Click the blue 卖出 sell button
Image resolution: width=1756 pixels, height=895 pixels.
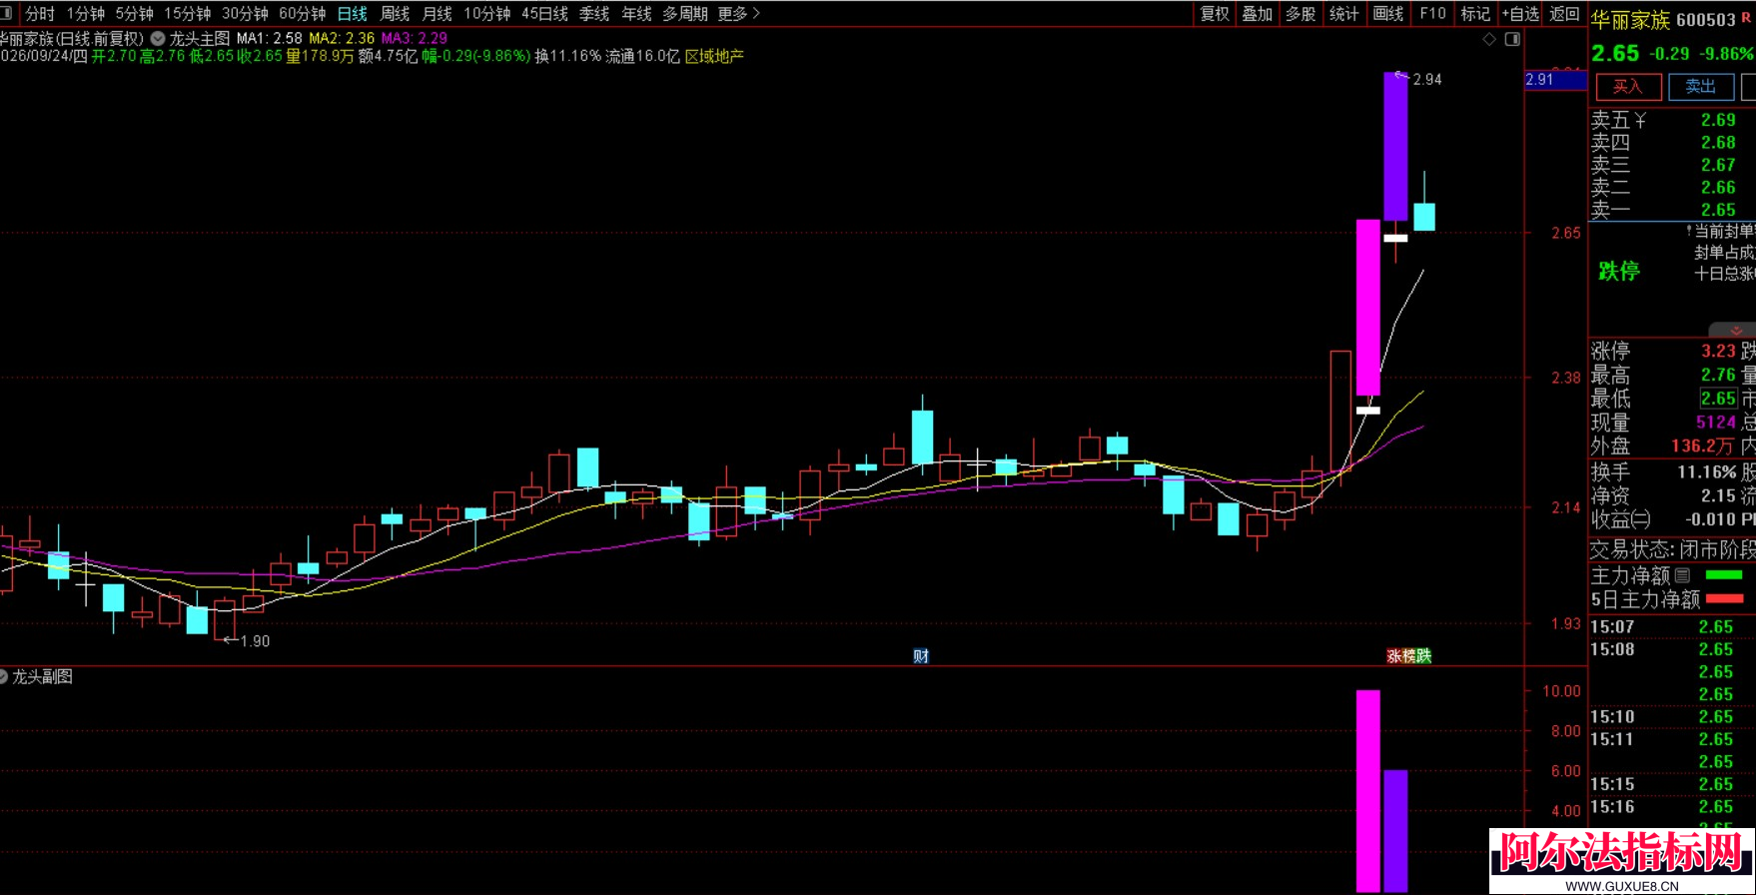tap(1701, 87)
